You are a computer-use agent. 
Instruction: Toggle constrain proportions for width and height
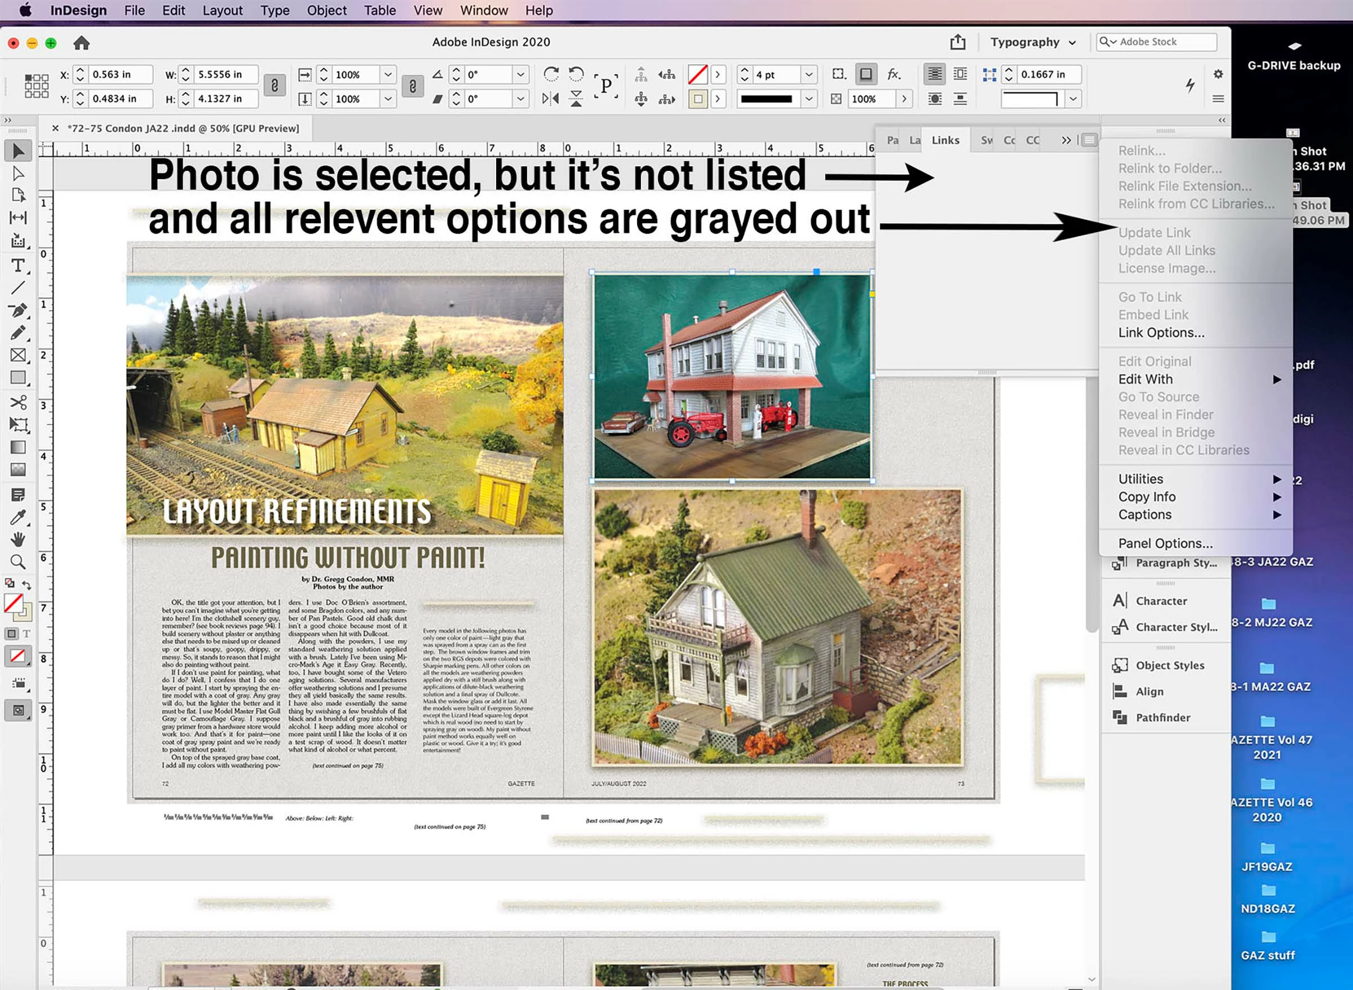click(275, 86)
